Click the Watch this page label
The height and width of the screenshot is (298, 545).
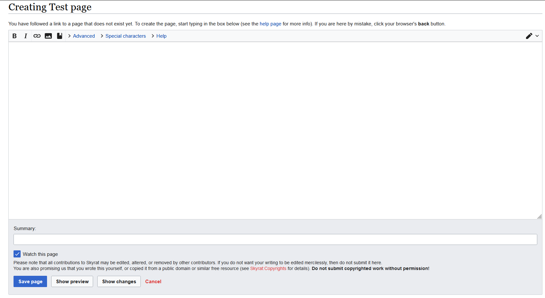point(40,254)
